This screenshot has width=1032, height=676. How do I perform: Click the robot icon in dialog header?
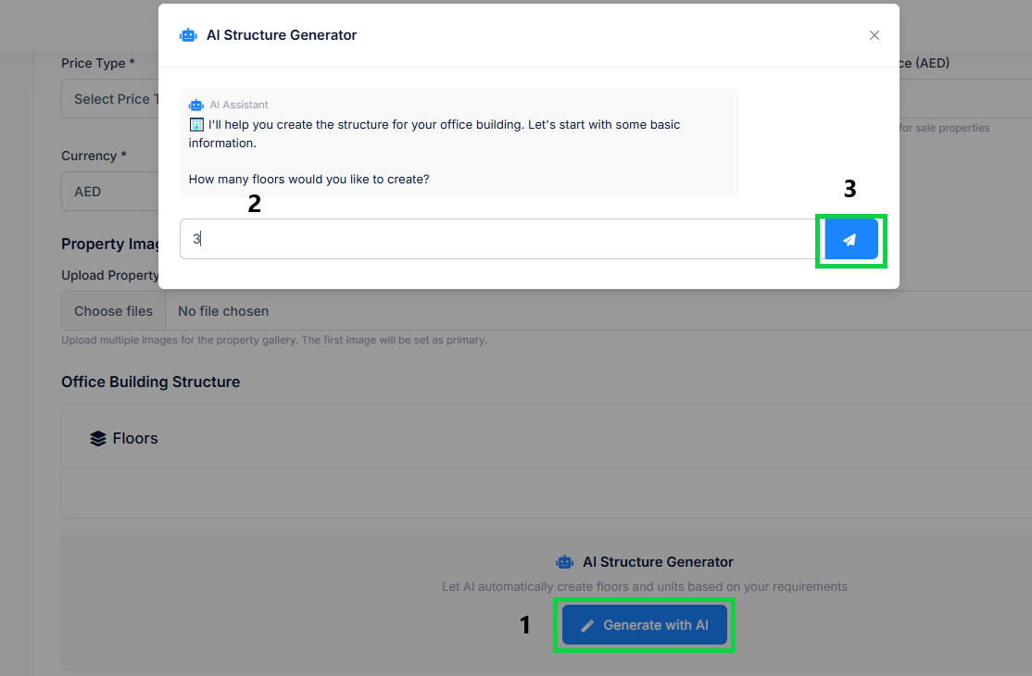188,35
